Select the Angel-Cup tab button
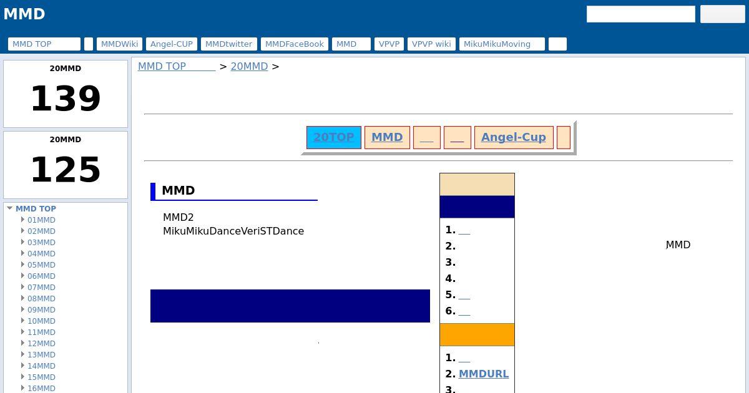This screenshot has width=749, height=393. (514, 137)
